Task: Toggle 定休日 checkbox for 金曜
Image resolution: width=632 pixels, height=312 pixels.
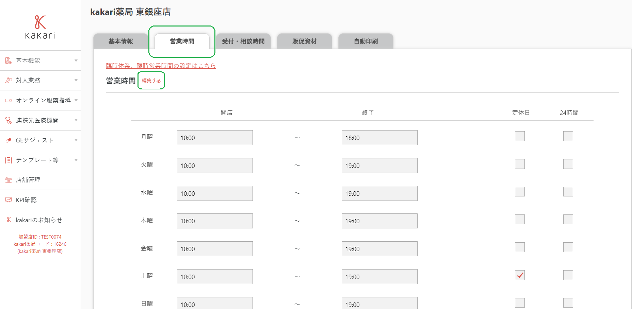Action: tap(520, 247)
